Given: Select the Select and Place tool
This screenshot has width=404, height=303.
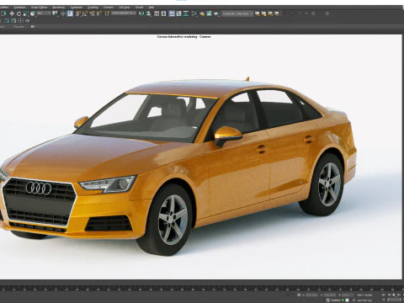Looking at the screenshot, I should [33, 13].
